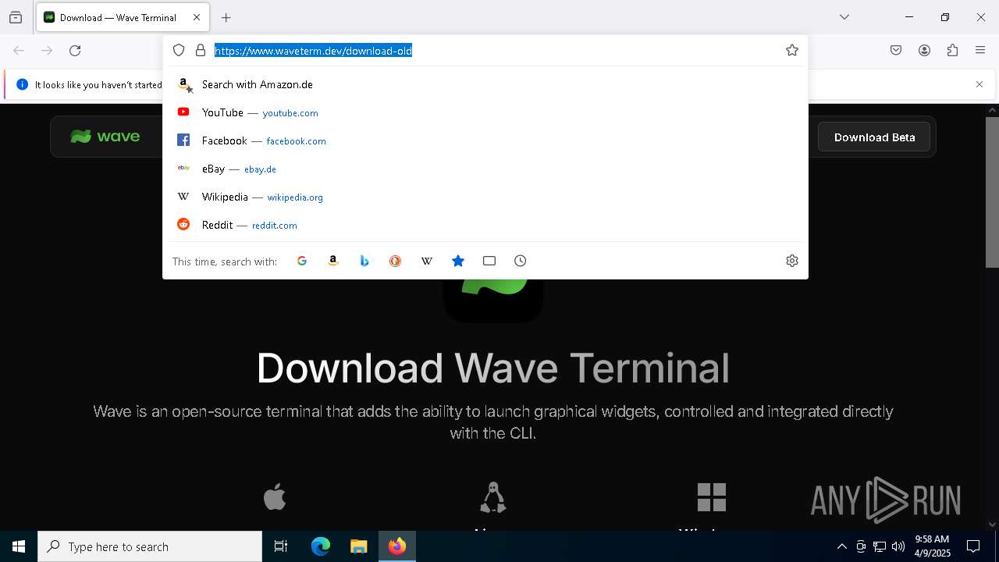
Task: Select eBay suggestion row
Action: pos(485,169)
